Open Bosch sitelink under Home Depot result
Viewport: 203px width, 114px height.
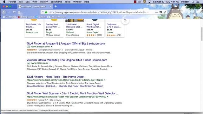(x=100, y=86)
